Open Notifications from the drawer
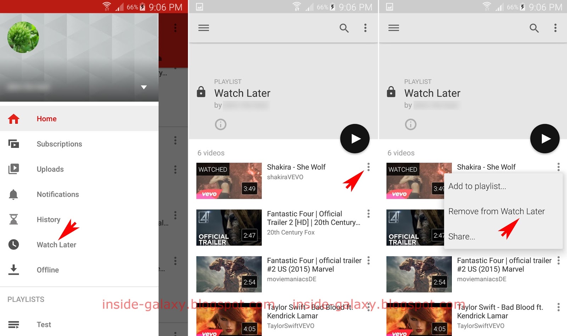 click(x=58, y=194)
